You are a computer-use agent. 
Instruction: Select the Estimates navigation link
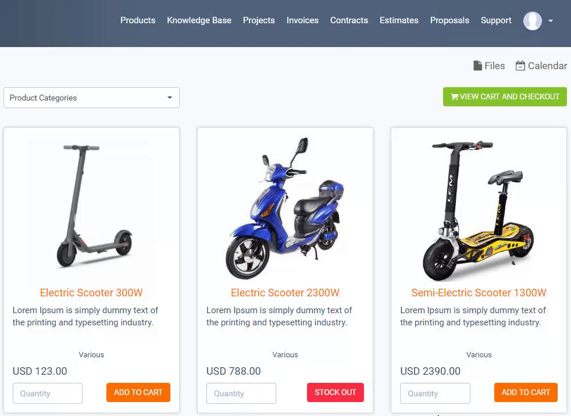click(x=399, y=20)
